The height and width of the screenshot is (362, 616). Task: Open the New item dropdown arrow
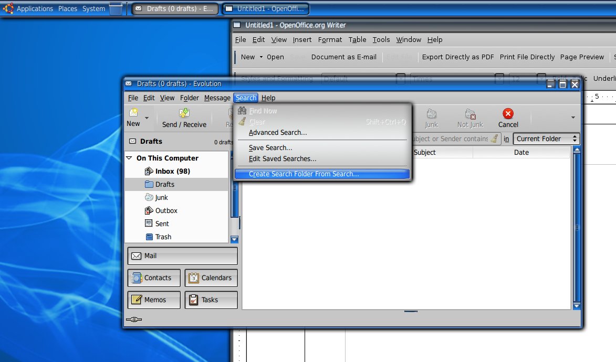click(147, 118)
